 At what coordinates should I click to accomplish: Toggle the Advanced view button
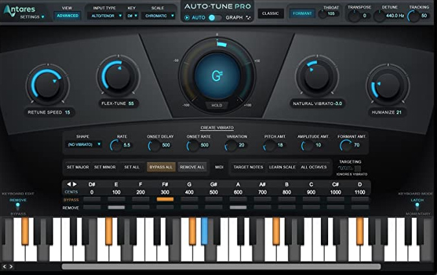[67, 16]
